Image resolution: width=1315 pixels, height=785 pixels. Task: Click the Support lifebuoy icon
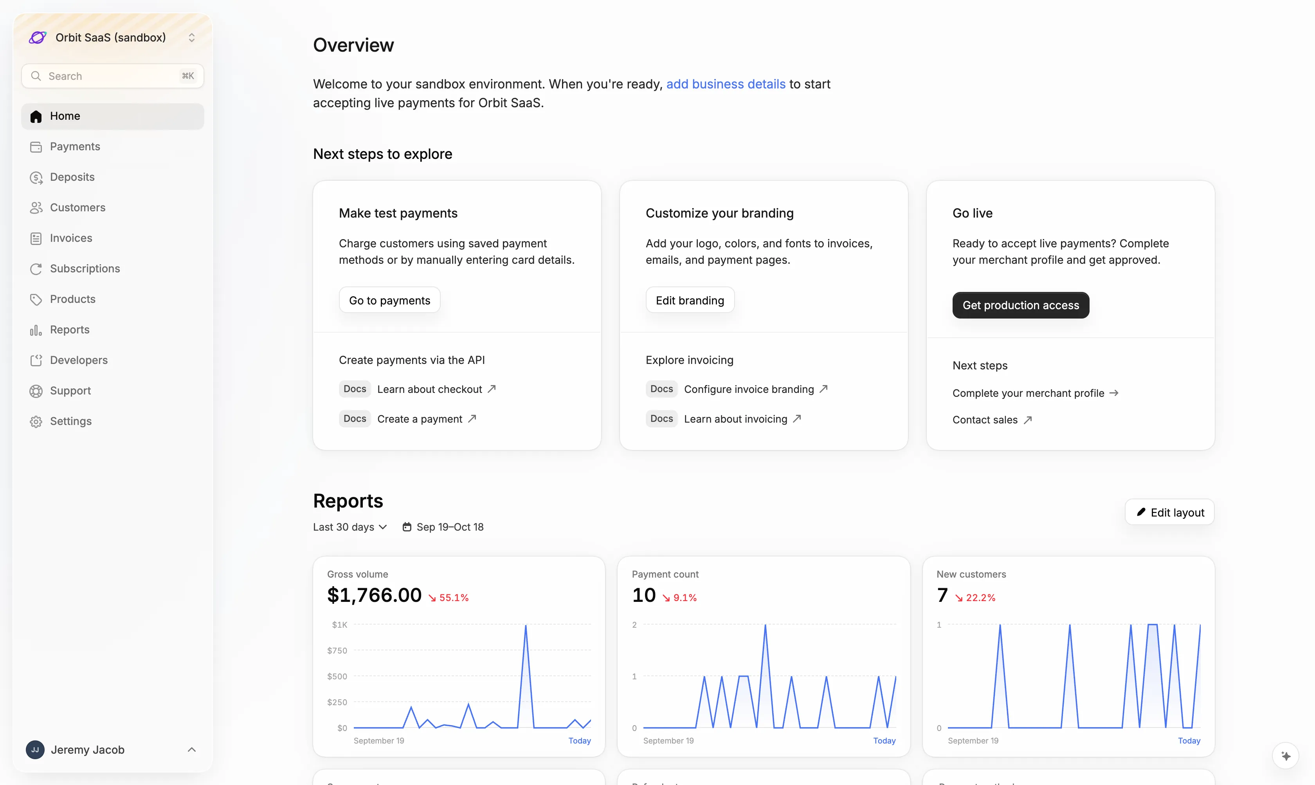[x=36, y=391]
